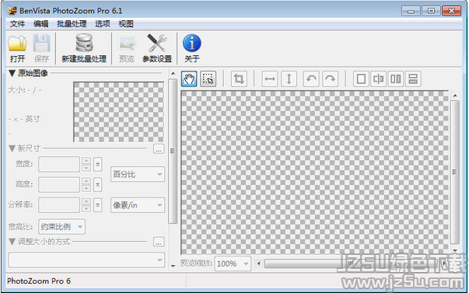Click the Open (打开) folder icon
This screenshot has height=293, width=469.
coord(17,44)
